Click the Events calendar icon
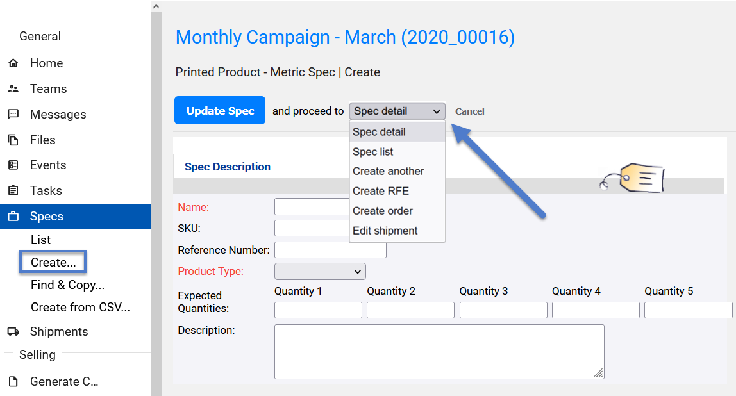The height and width of the screenshot is (396, 736). click(x=13, y=165)
